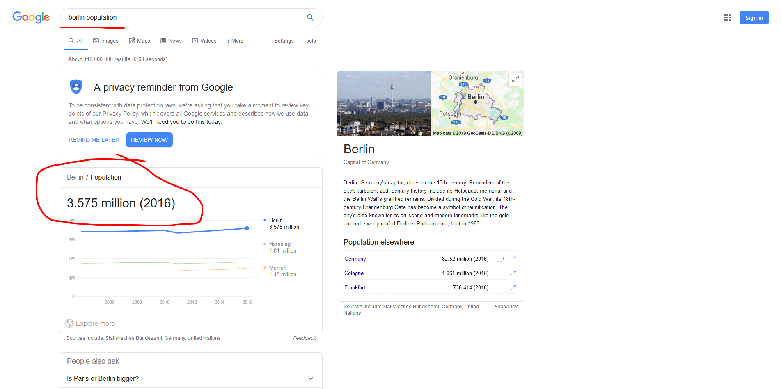
Task: Click the REVIEW NOW button
Action: pos(149,140)
